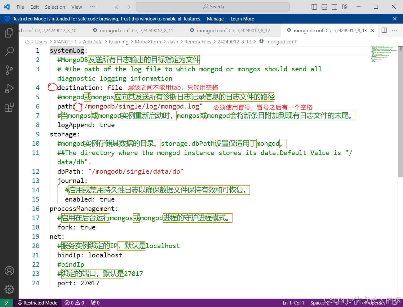Open the Search view
Screen dimensions: 403x307
(9, 51)
